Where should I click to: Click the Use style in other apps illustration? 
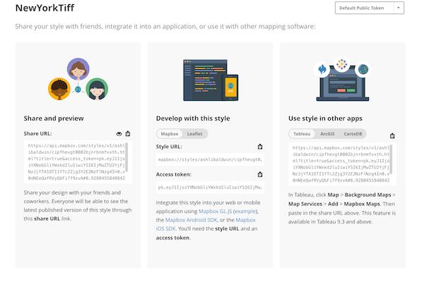(x=341, y=76)
